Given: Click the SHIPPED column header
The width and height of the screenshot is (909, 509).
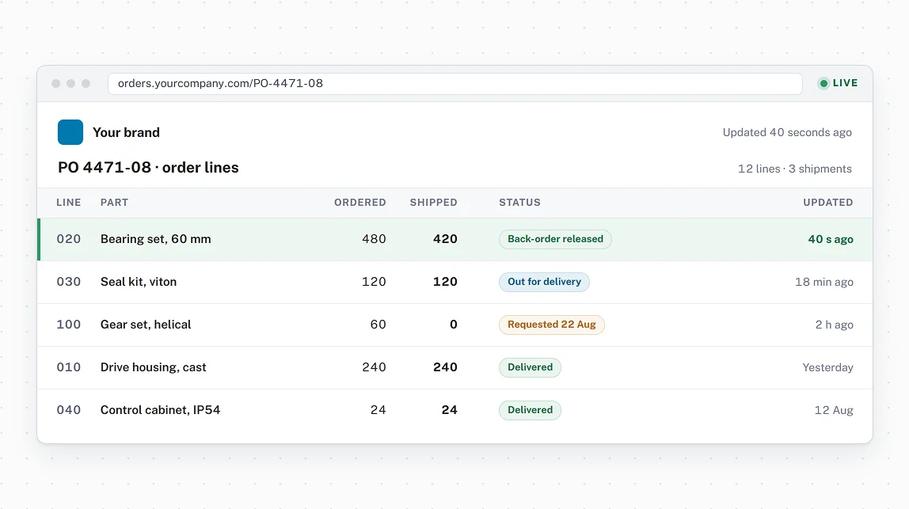Looking at the screenshot, I should (x=434, y=203).
